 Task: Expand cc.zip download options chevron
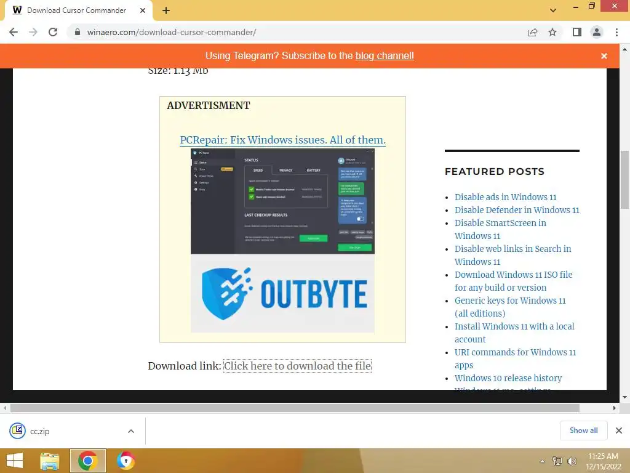point(131,431)
